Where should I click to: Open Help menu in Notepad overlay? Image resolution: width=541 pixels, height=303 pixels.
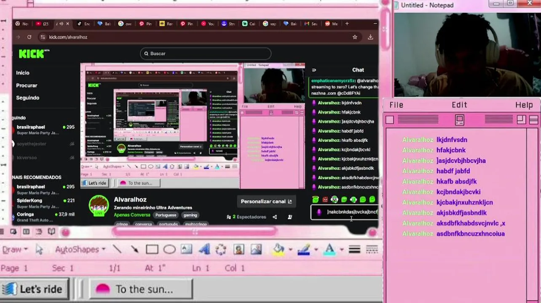point(524,105)
